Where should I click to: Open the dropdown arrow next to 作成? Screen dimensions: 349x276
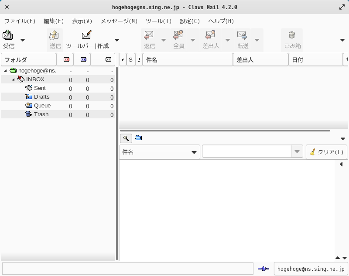[x=117, y=40]
